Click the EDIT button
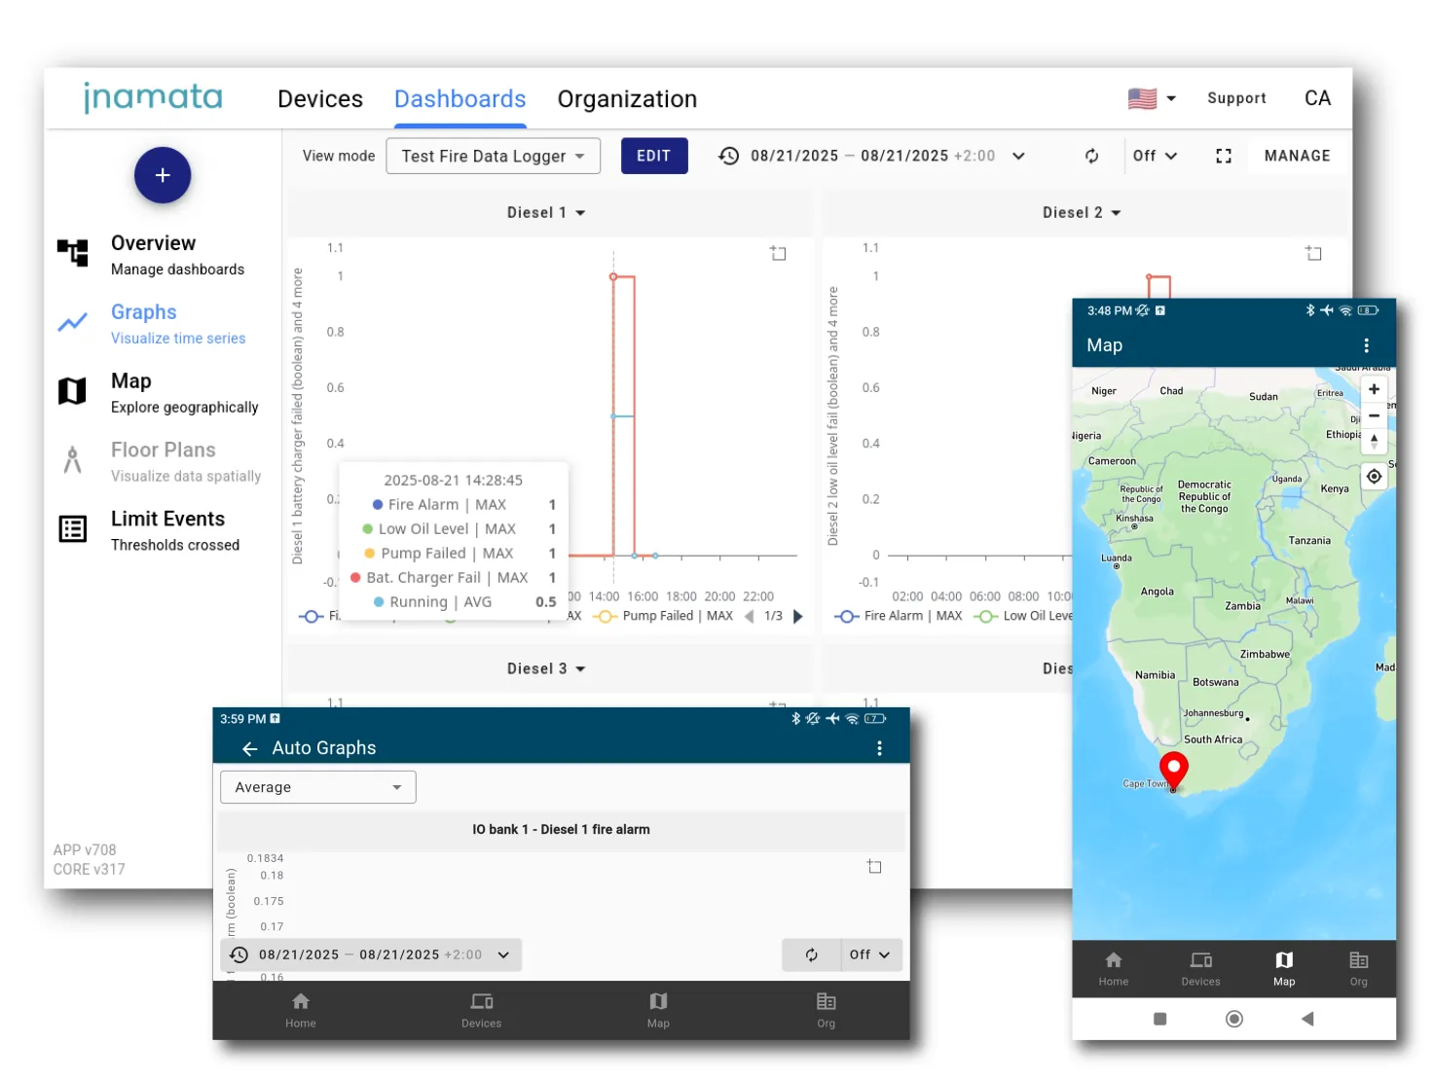Image resolution: width=1434 pixels, height=1080 pixels. pos(654,156)
